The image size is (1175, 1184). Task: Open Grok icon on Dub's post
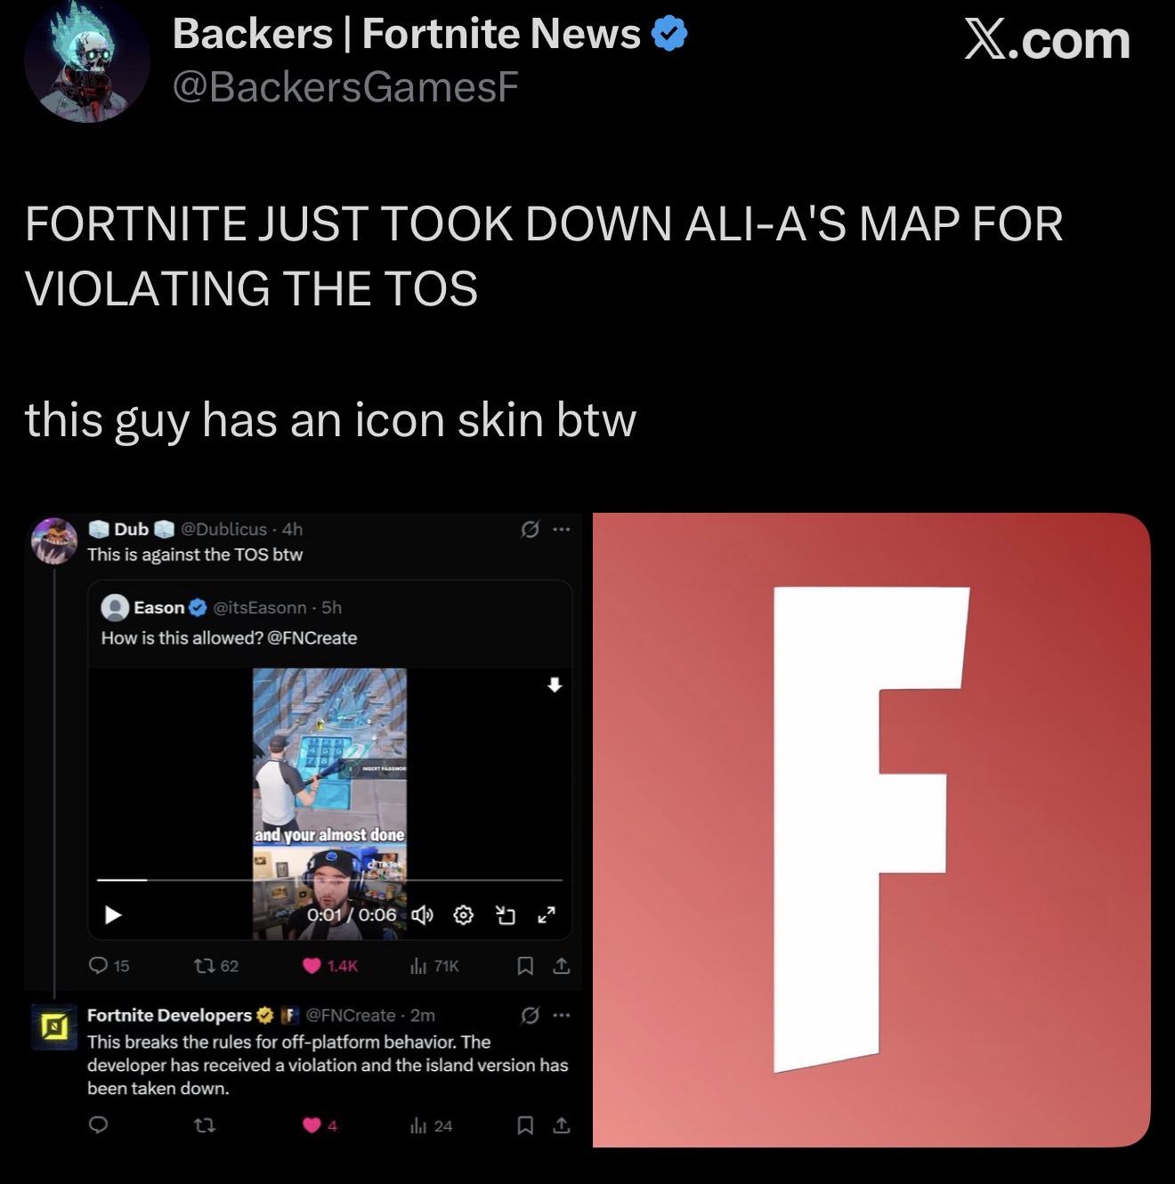click(530, 529)
